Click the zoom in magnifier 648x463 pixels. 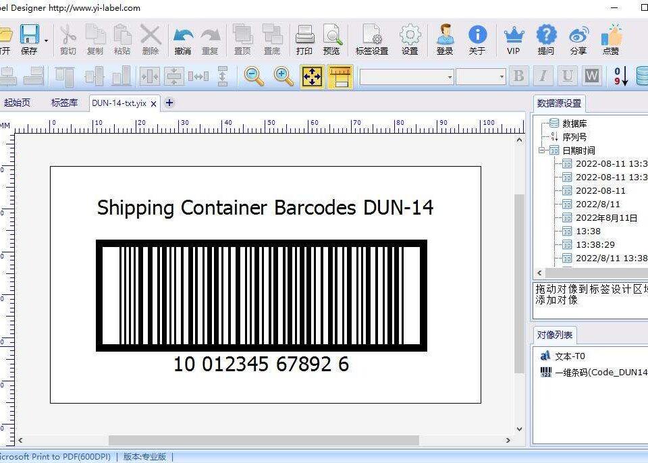283,76
